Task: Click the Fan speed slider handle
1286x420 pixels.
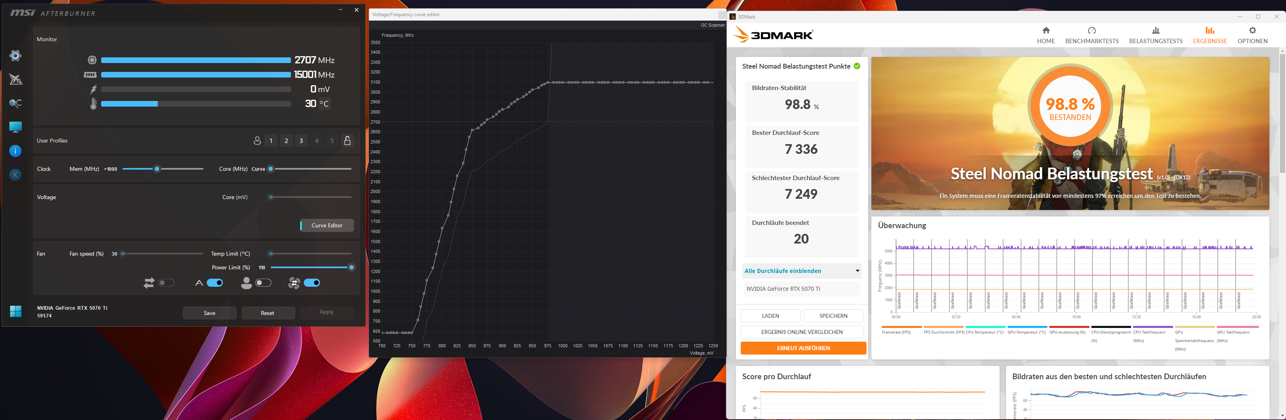Action: 123,254
